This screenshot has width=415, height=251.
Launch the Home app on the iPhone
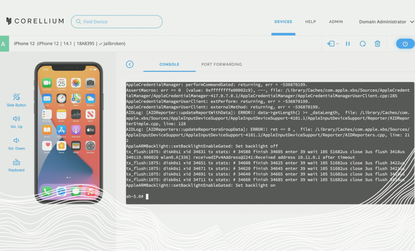pyautogui.click(x=62, y=145)
